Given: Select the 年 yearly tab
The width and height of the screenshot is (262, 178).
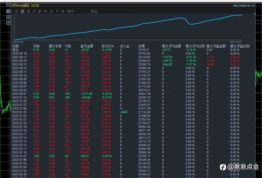Looking at the screenshot, I should coord(46,11).
